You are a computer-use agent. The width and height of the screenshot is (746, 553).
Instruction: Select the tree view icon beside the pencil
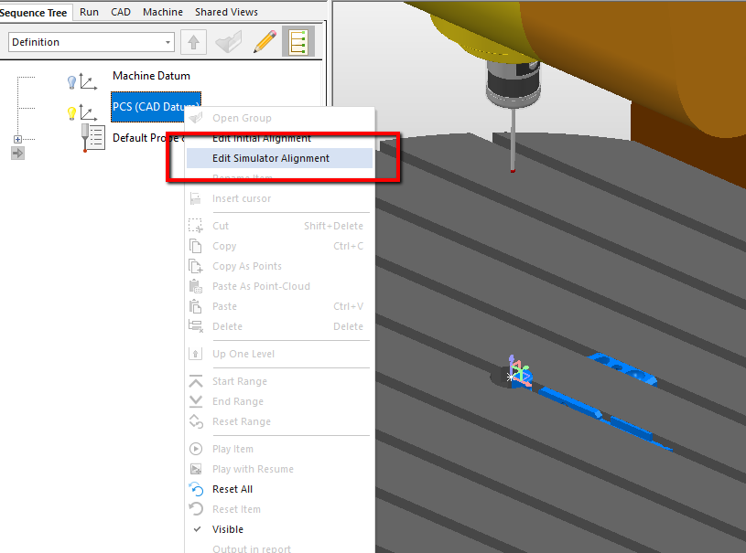297,41
